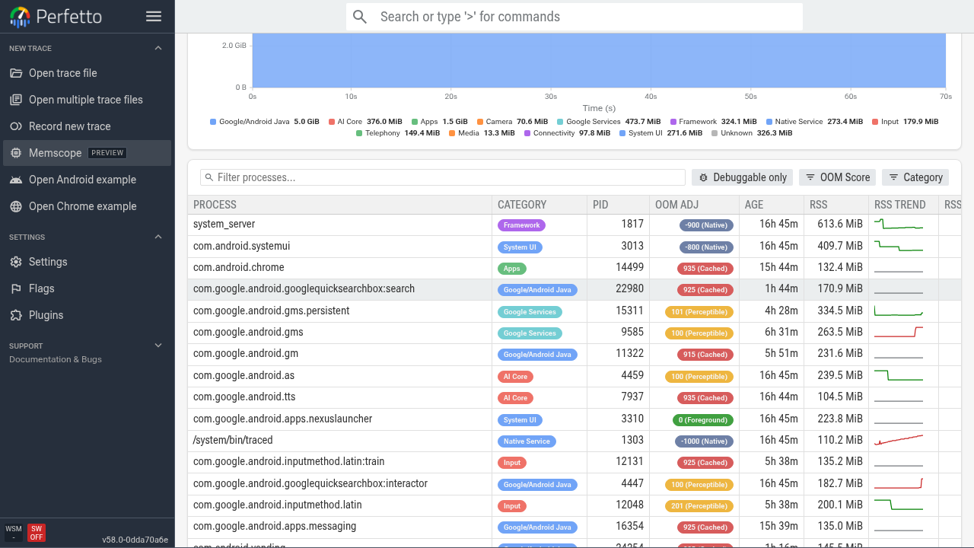Click PID 22980 cell
This screenshot has height=548, width=974.
pyautogui.click(x=618, y=289)
